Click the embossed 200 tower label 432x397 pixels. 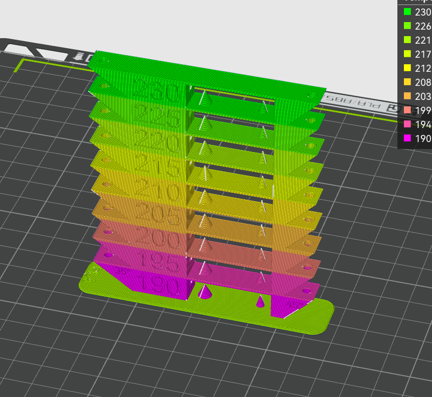click(x=159, y=237)
